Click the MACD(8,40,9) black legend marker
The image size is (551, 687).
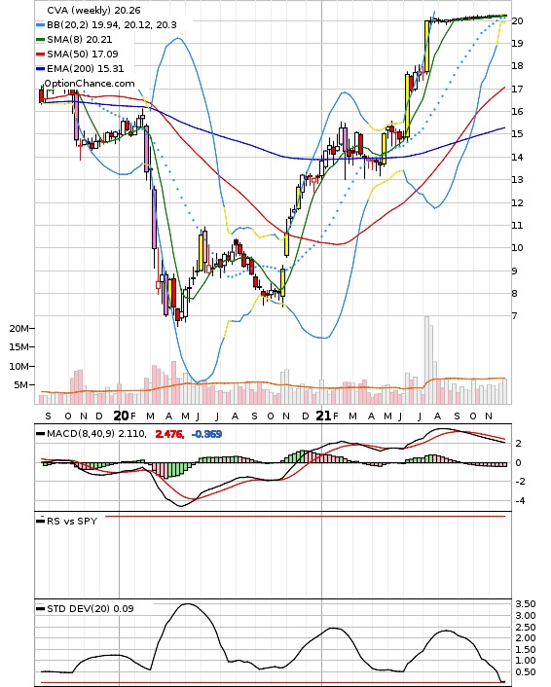[40, 434]
